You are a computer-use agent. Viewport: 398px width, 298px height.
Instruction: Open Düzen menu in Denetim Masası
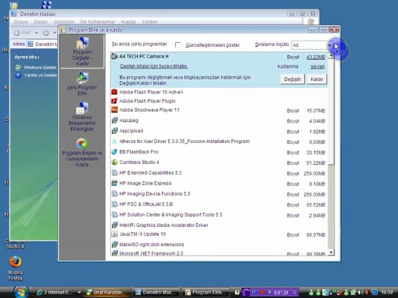point(41,22)
